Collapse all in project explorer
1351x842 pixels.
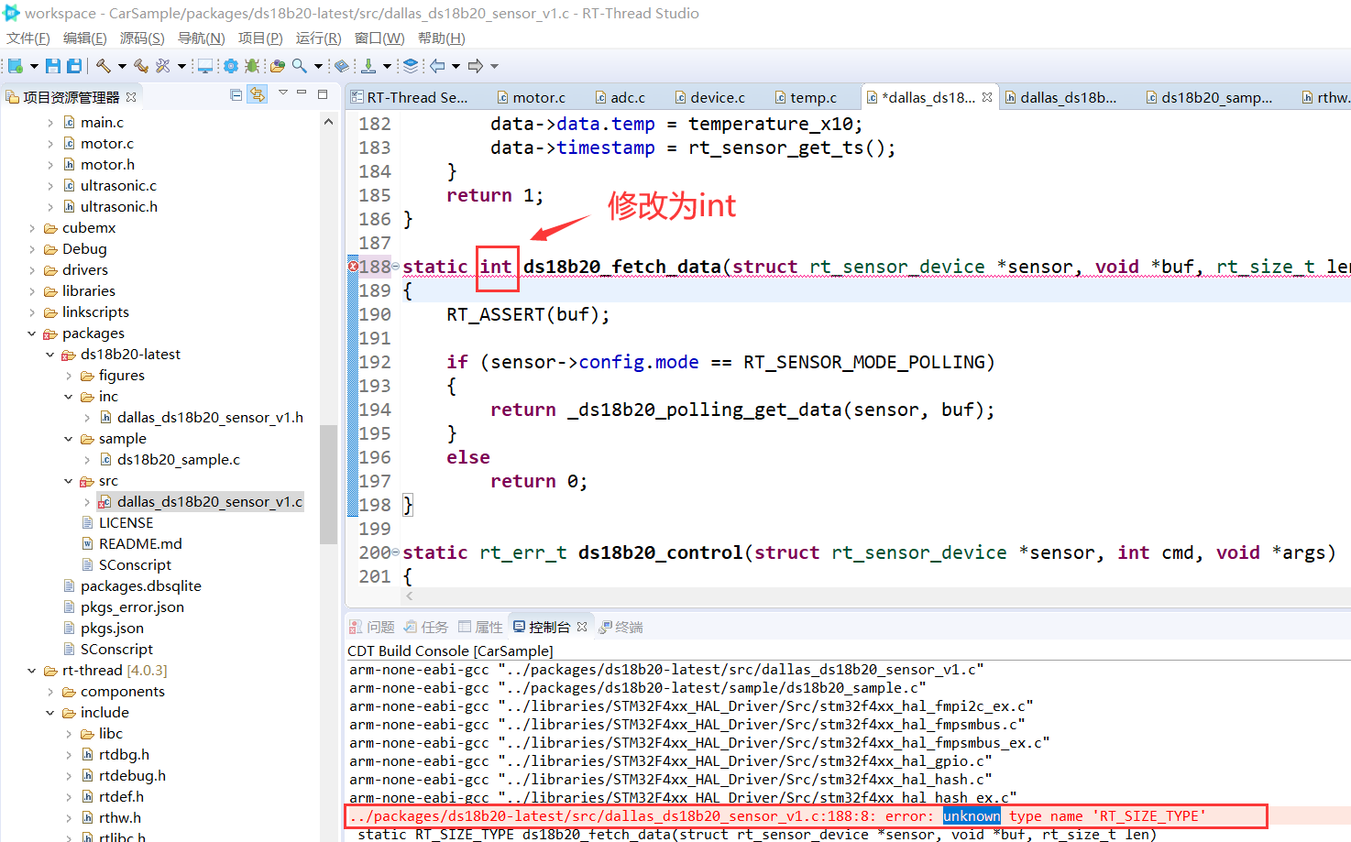tap(236, 95)
